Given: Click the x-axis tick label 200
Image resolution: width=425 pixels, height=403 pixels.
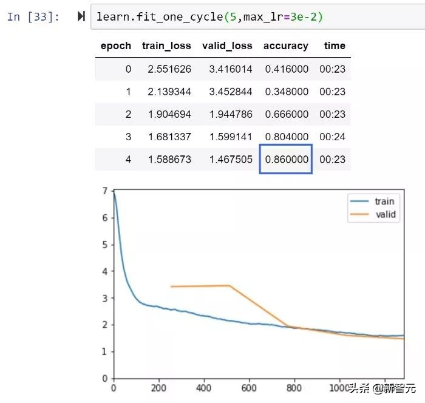Looking at the screenshot, I should coord(158,388).
